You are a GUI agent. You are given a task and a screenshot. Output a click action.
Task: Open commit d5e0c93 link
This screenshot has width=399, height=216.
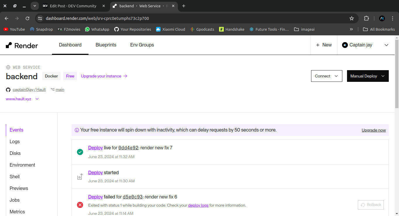click(x=133, y=197)
